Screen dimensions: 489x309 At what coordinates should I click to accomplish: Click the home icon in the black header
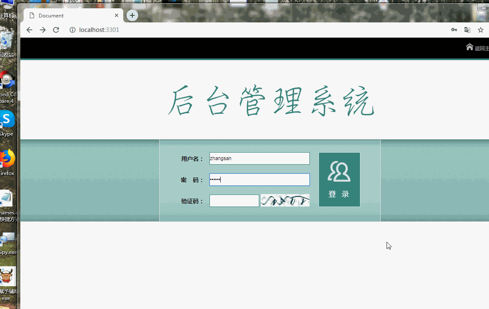pos(470,47)
